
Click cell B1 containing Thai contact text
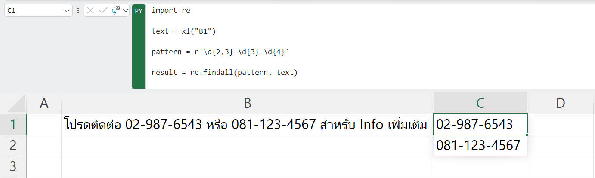point(248,125)
